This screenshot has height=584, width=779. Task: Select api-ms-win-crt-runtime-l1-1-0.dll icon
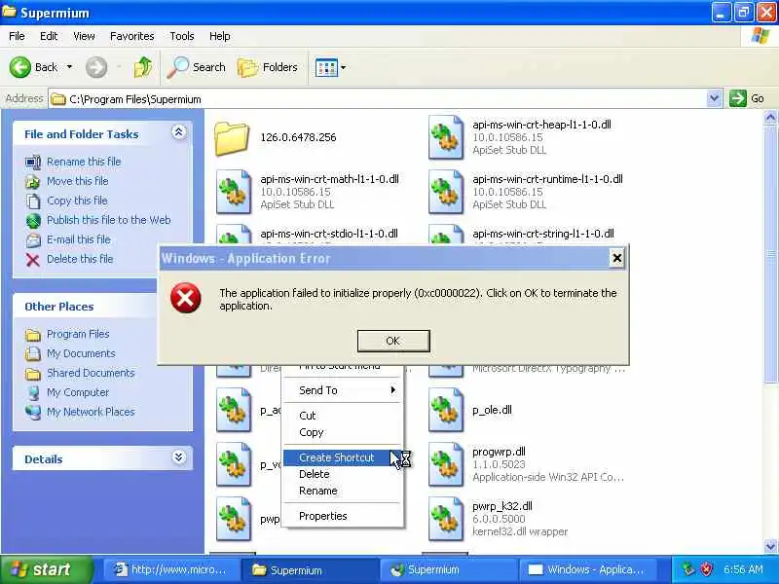click(x=446, y=192)
